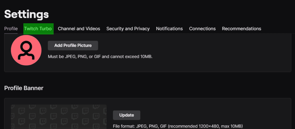Click the 'cannot exceed 10MB' text

(x=132, y=56)
